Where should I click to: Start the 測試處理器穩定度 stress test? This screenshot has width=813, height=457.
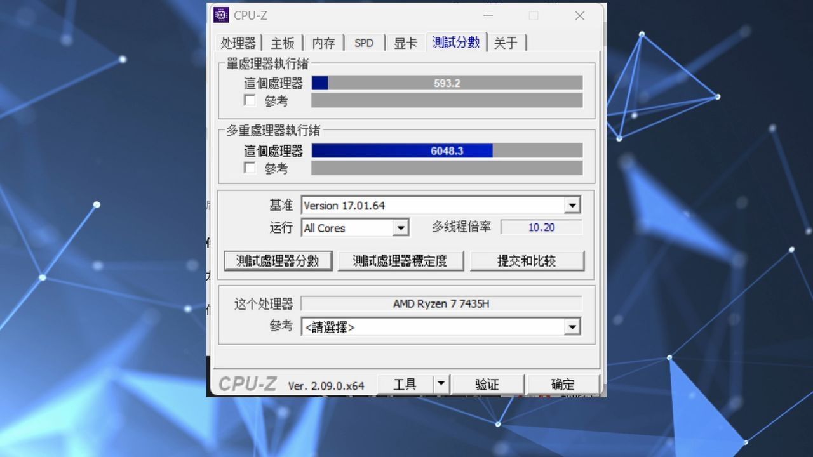pos(400,261)
